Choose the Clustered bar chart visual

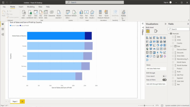[x=154, y=38]
